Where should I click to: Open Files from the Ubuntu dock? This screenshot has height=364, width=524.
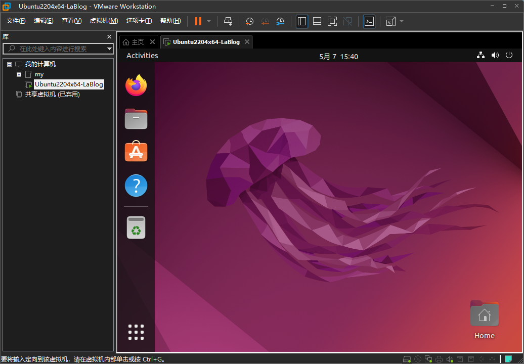tap(136, 119)
